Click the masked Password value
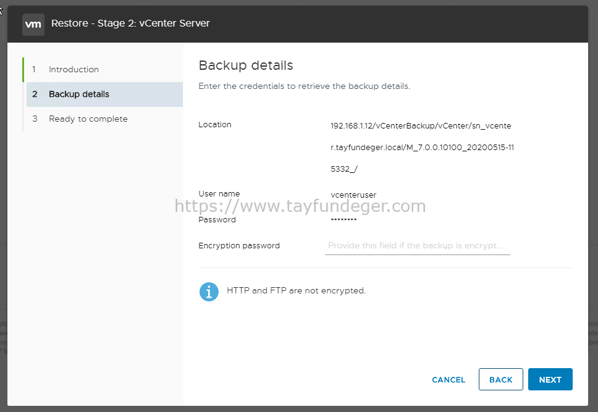Image resolution: width=598 pixels, height=412 pixels. click(x=343, y=219)
